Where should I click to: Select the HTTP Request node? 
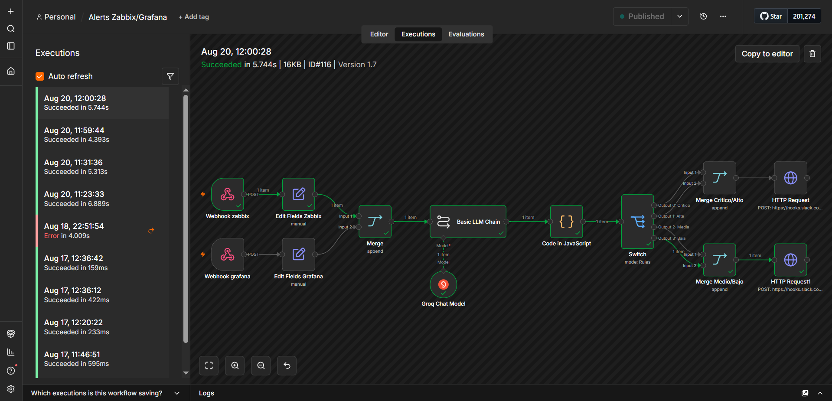790,178
